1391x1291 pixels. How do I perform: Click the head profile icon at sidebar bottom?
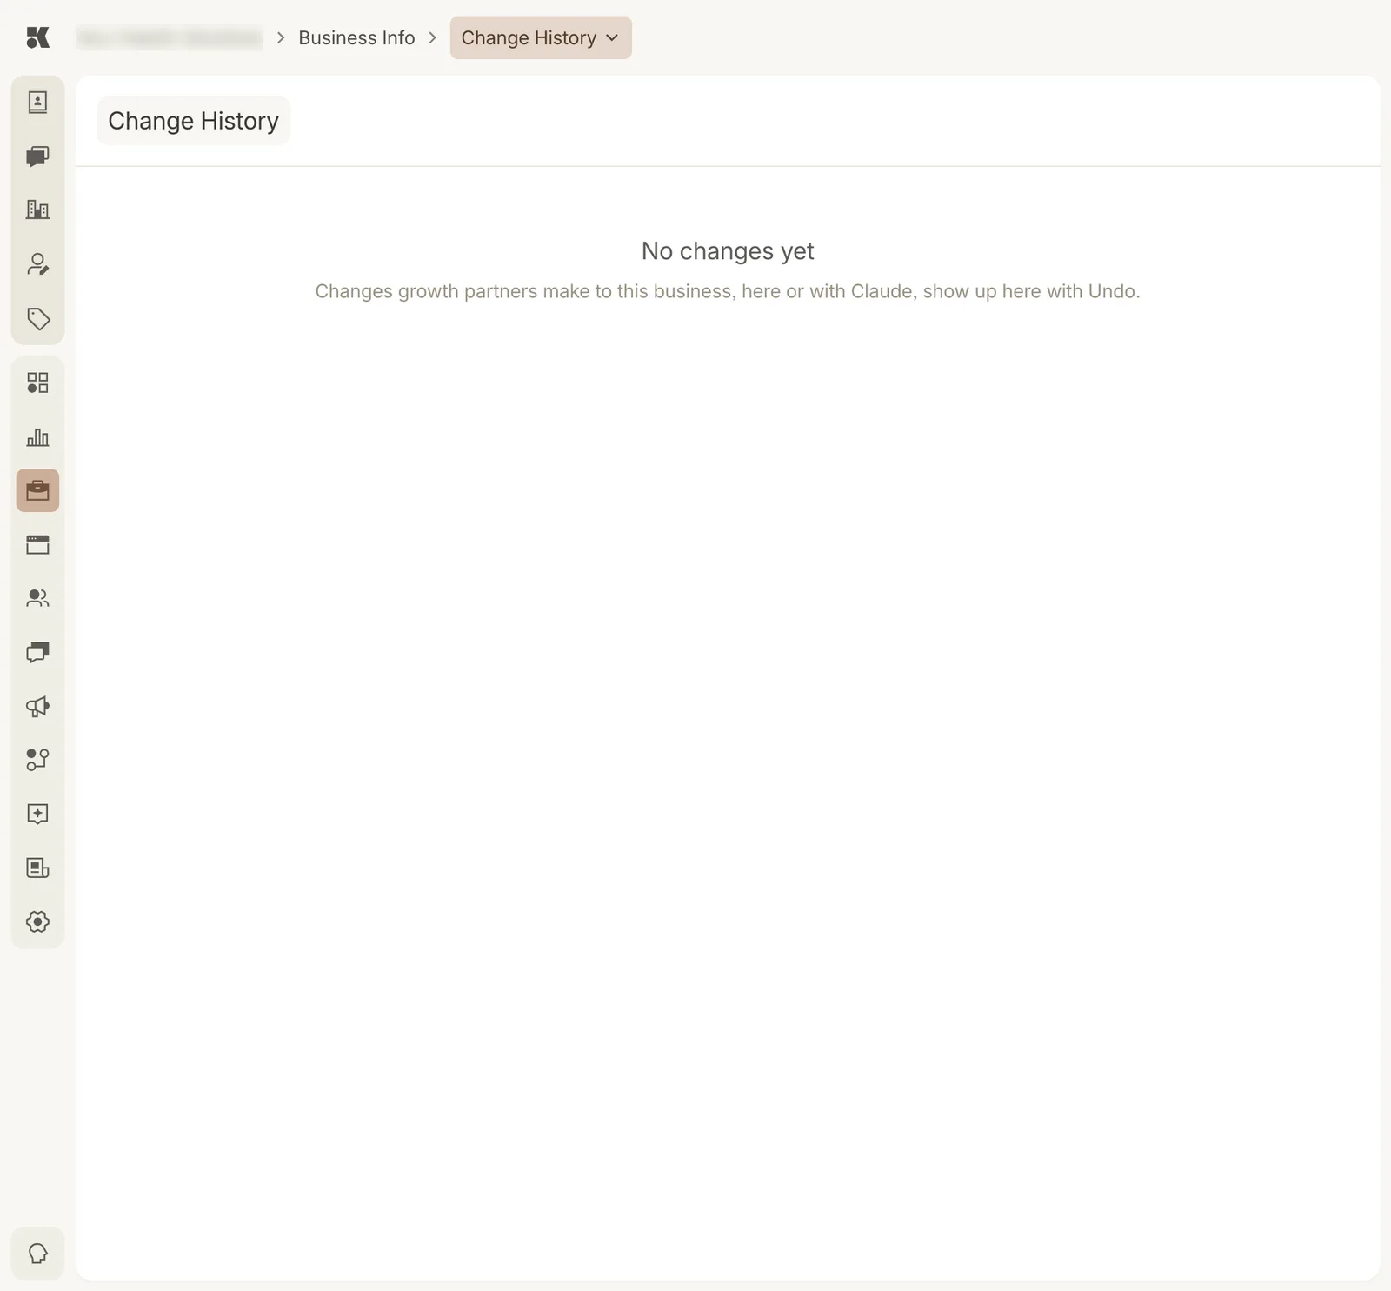[x=37, y=1254]
